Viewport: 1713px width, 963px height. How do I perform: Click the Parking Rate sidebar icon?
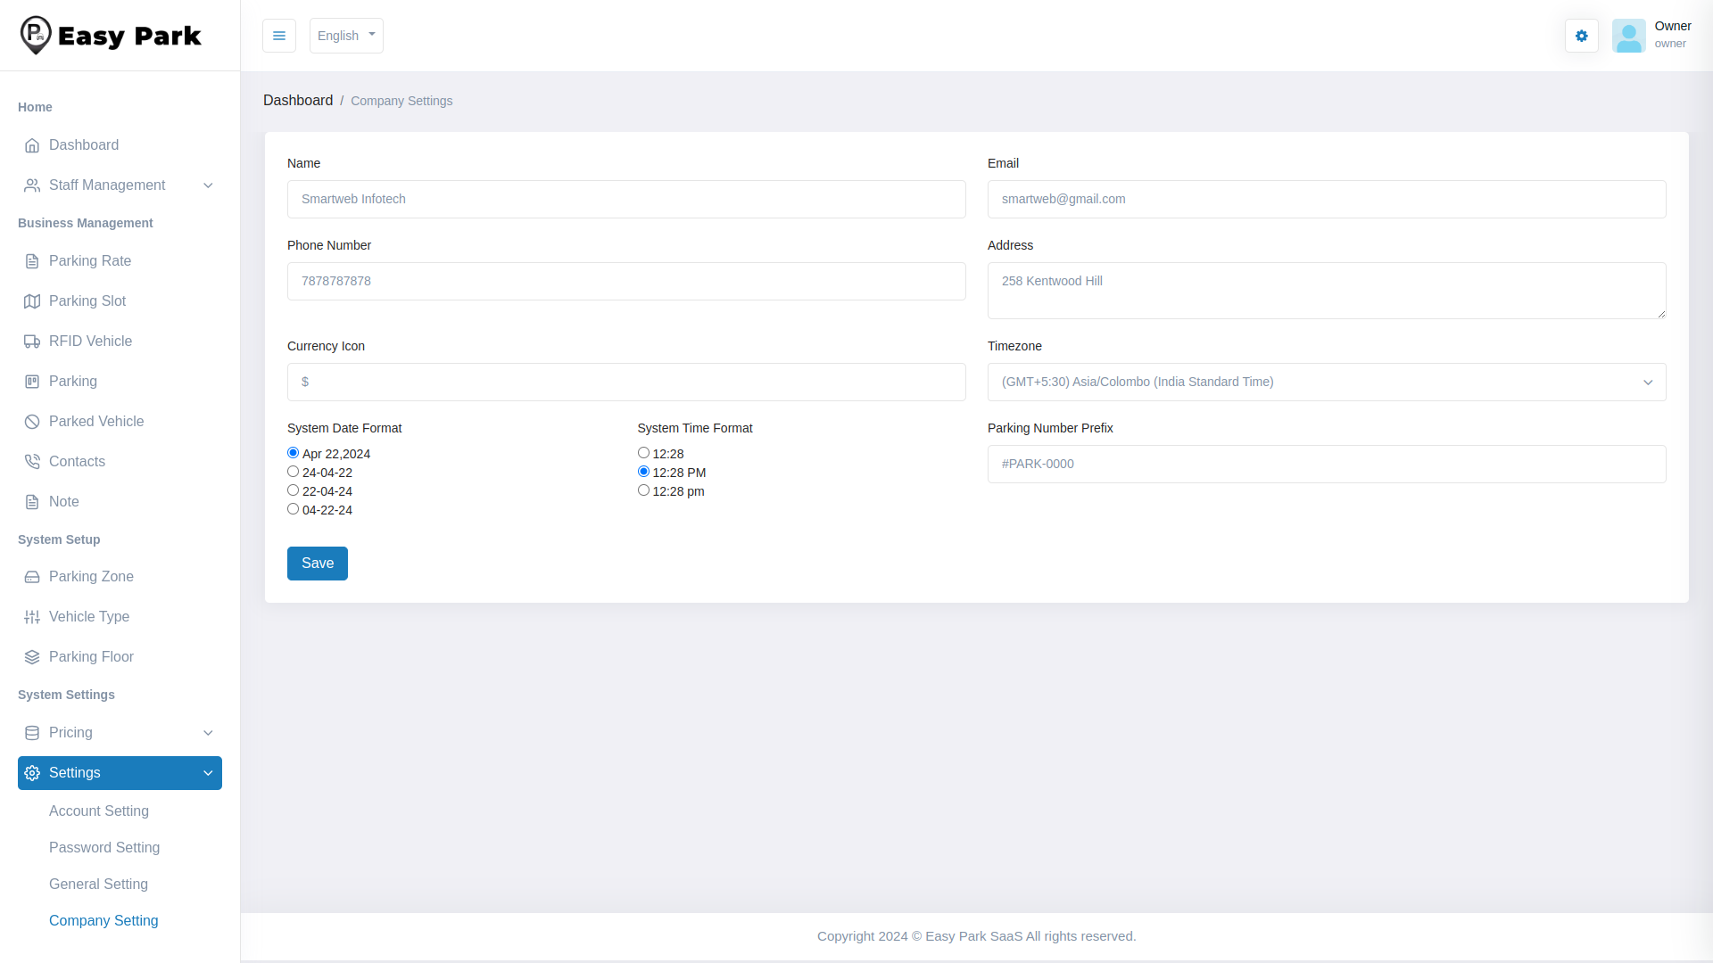32,261
